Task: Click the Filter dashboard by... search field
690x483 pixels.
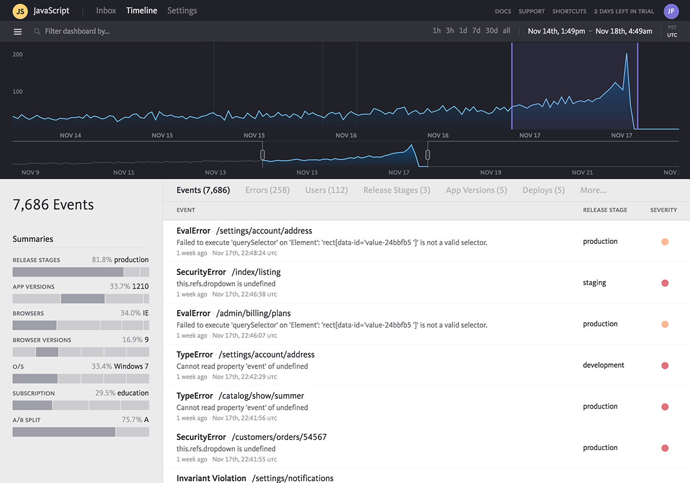Action: [77, 31]
